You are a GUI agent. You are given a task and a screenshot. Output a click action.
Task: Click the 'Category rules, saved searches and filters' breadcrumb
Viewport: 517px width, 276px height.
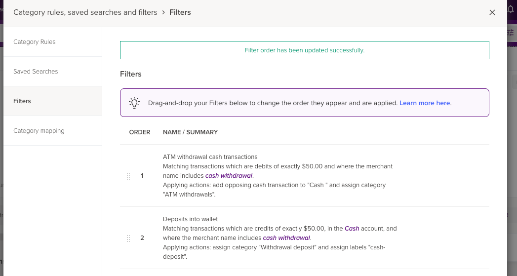point(85,12)
